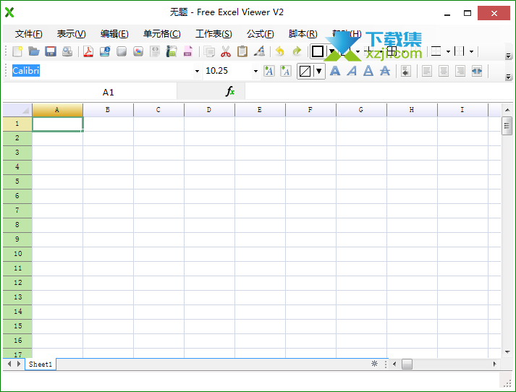The image size is (516, 392).
Task: Click the vertical scrollbar thumb
Action: [x=507, y=126]
